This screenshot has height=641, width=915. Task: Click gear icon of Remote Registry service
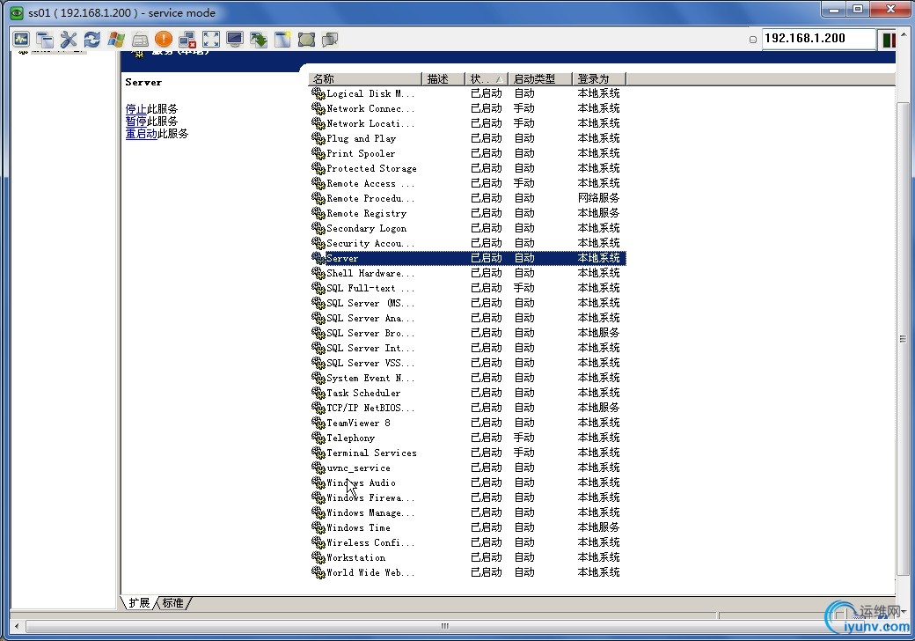tap(318, 213)
